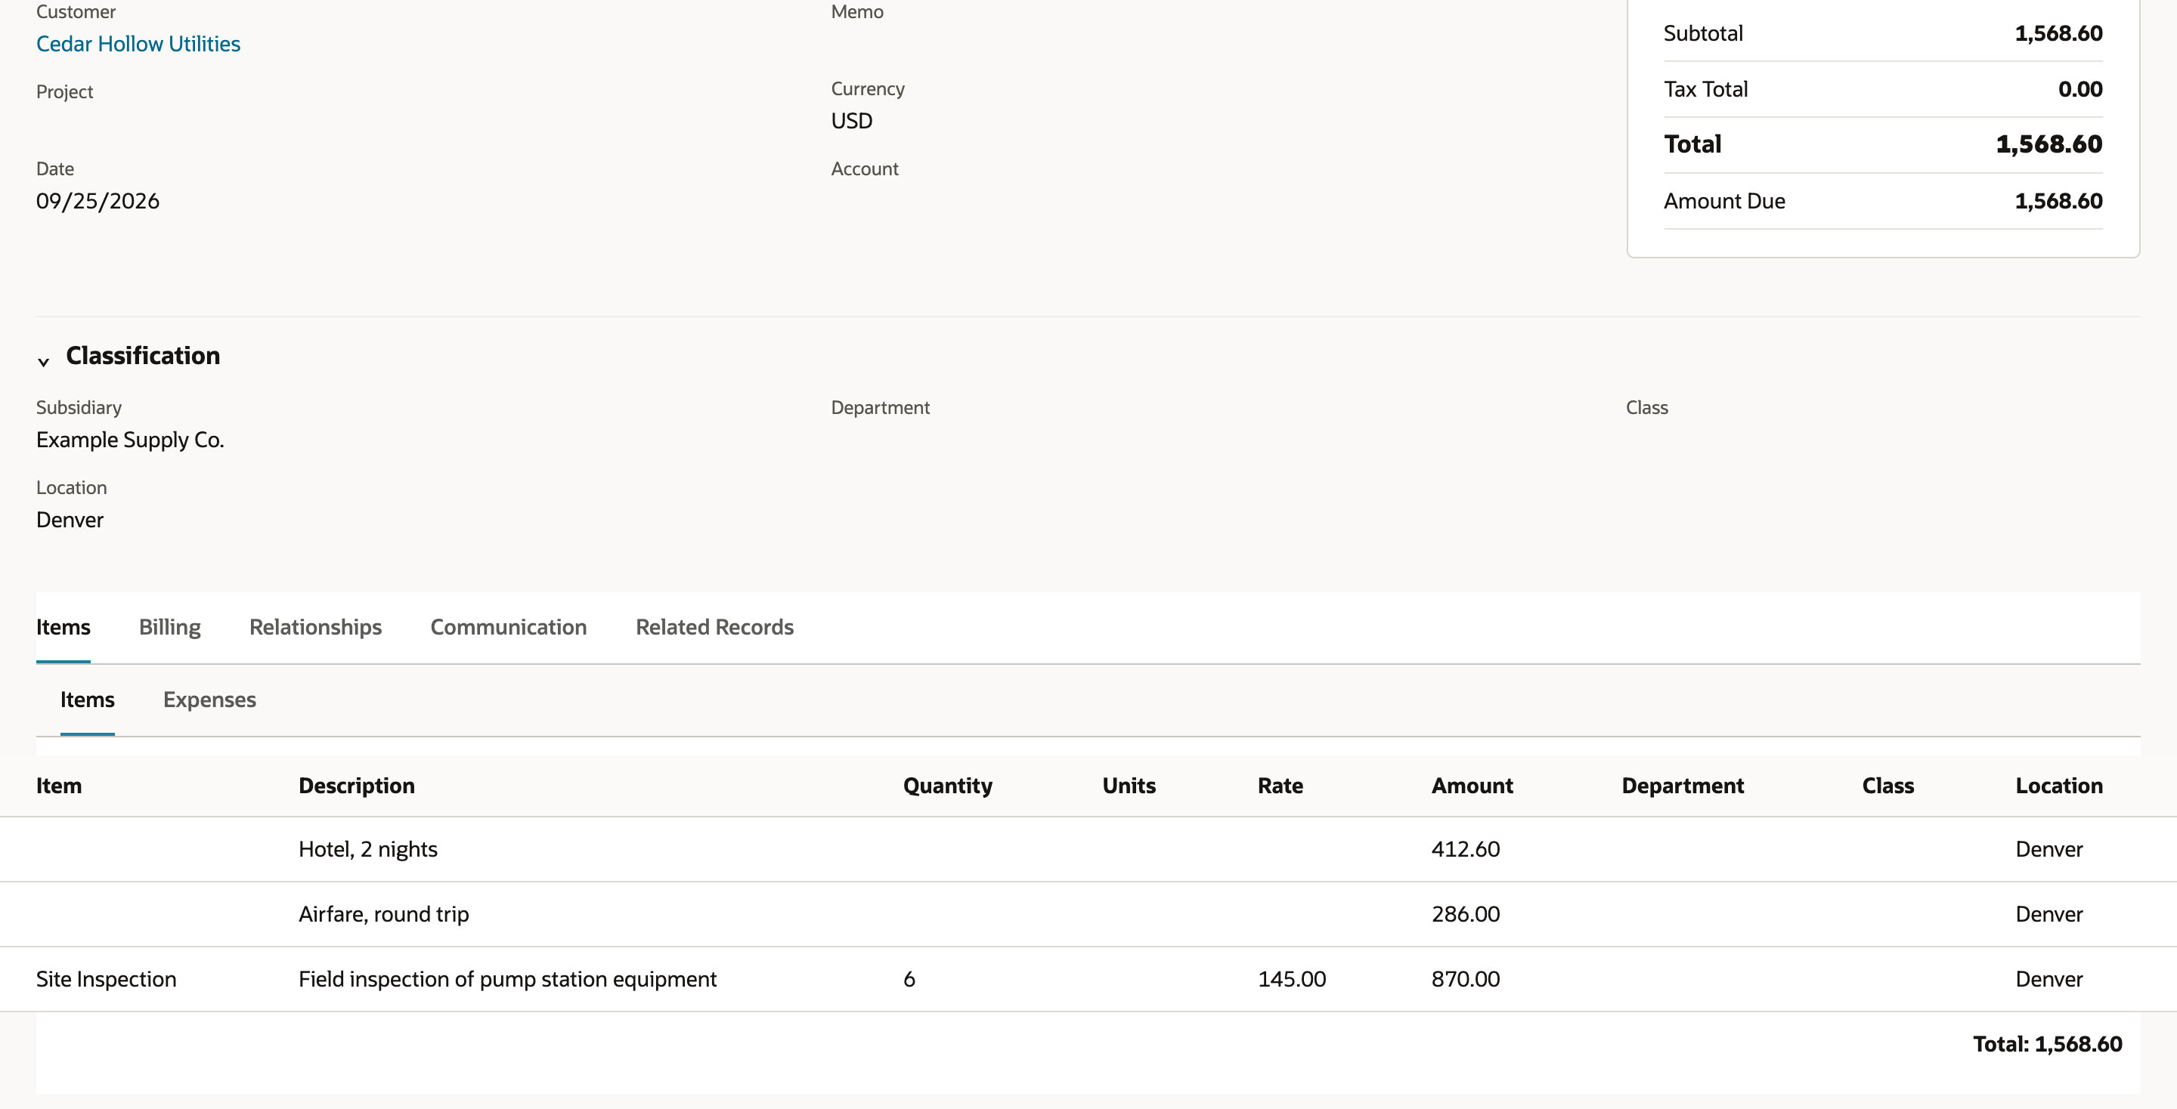Click the bold Total 1,568.60 in summary
Screen dimensions: 2177x1109
[2048, 144]
